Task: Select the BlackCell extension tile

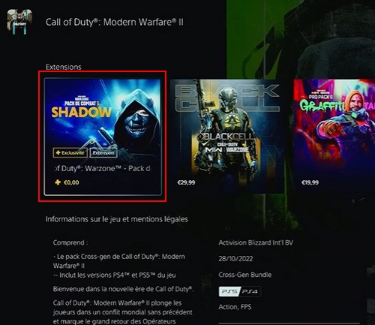Action: [226, 137]
